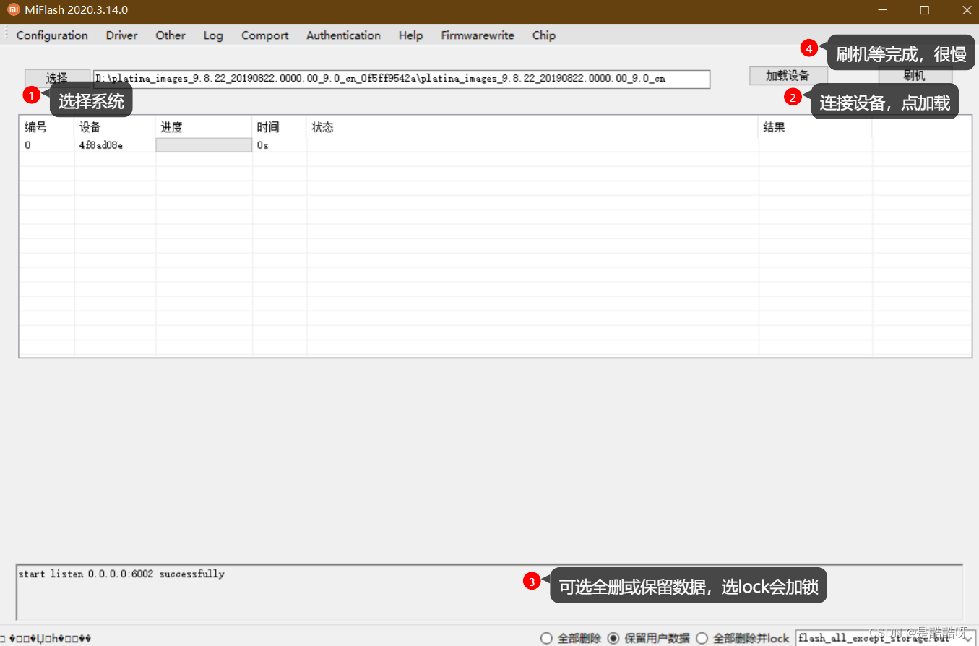Minimize the MiFlash window
Image resolution: width=979 pixels, height=646 pixels.
click(882, 10)
